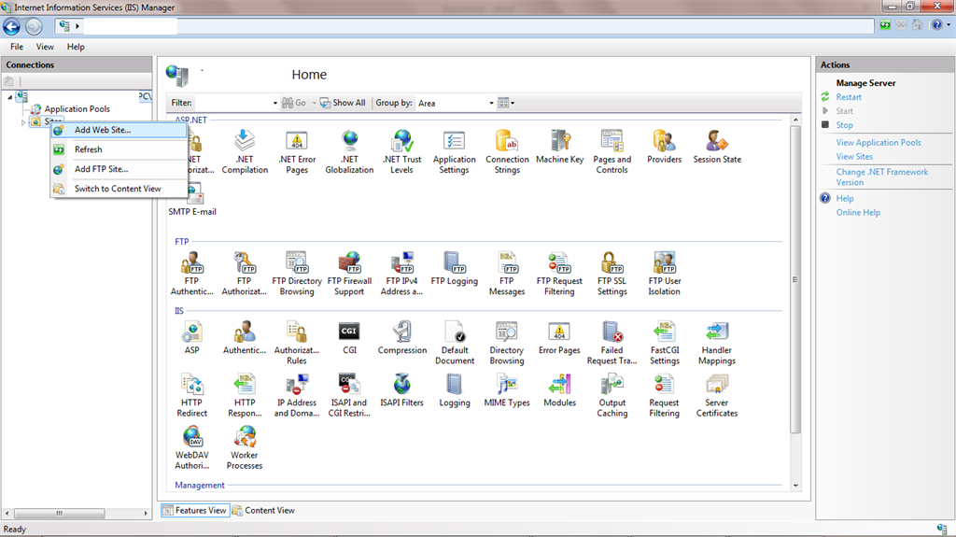Open .NET Compilation feature
956x537 pixels.
245,152
